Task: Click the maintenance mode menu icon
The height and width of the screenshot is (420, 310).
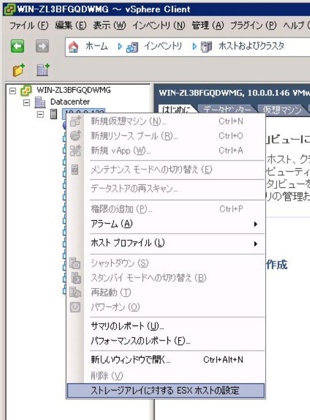Action: click(75, 170)
